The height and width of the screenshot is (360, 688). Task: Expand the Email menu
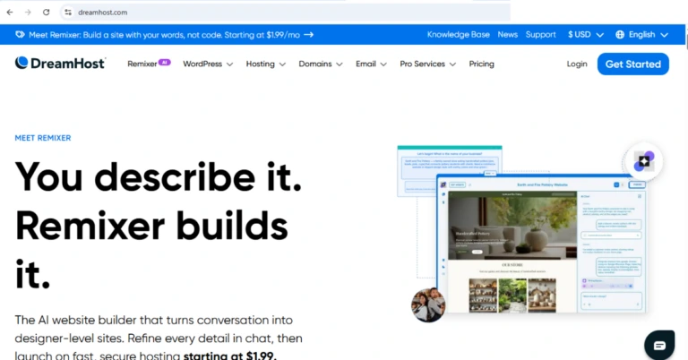coord(371,64)
